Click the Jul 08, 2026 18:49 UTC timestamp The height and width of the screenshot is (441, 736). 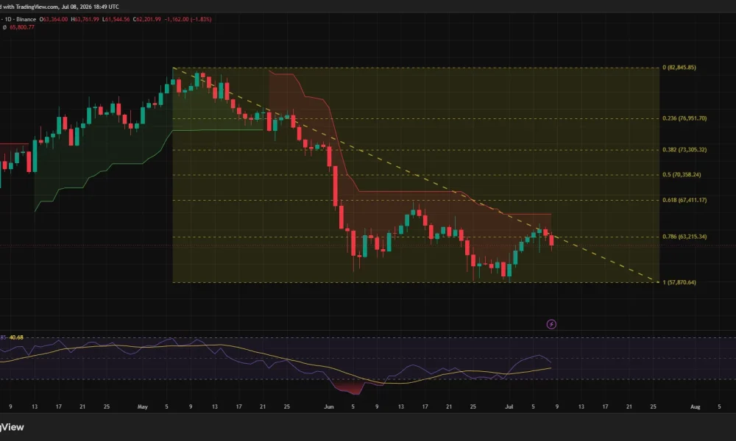90,7
